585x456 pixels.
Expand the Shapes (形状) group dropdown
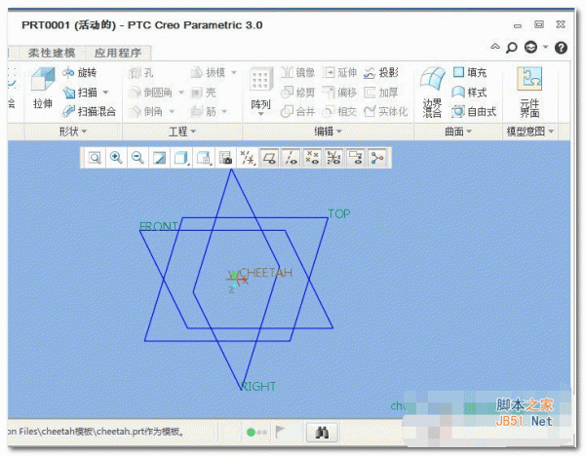tap(73, 132)
